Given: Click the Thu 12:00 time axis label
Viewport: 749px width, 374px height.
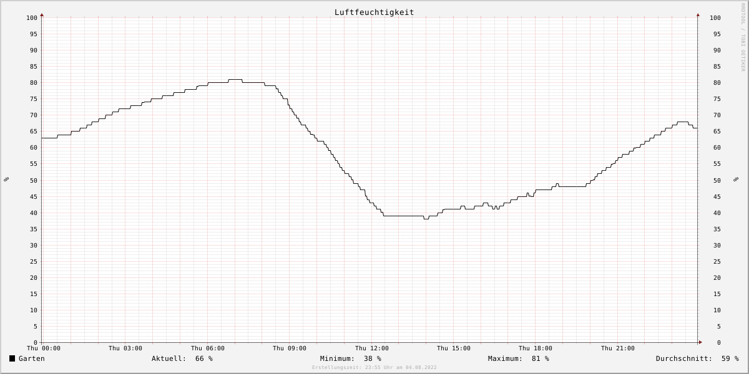Looking at the screenshot, I should (372, 348).
